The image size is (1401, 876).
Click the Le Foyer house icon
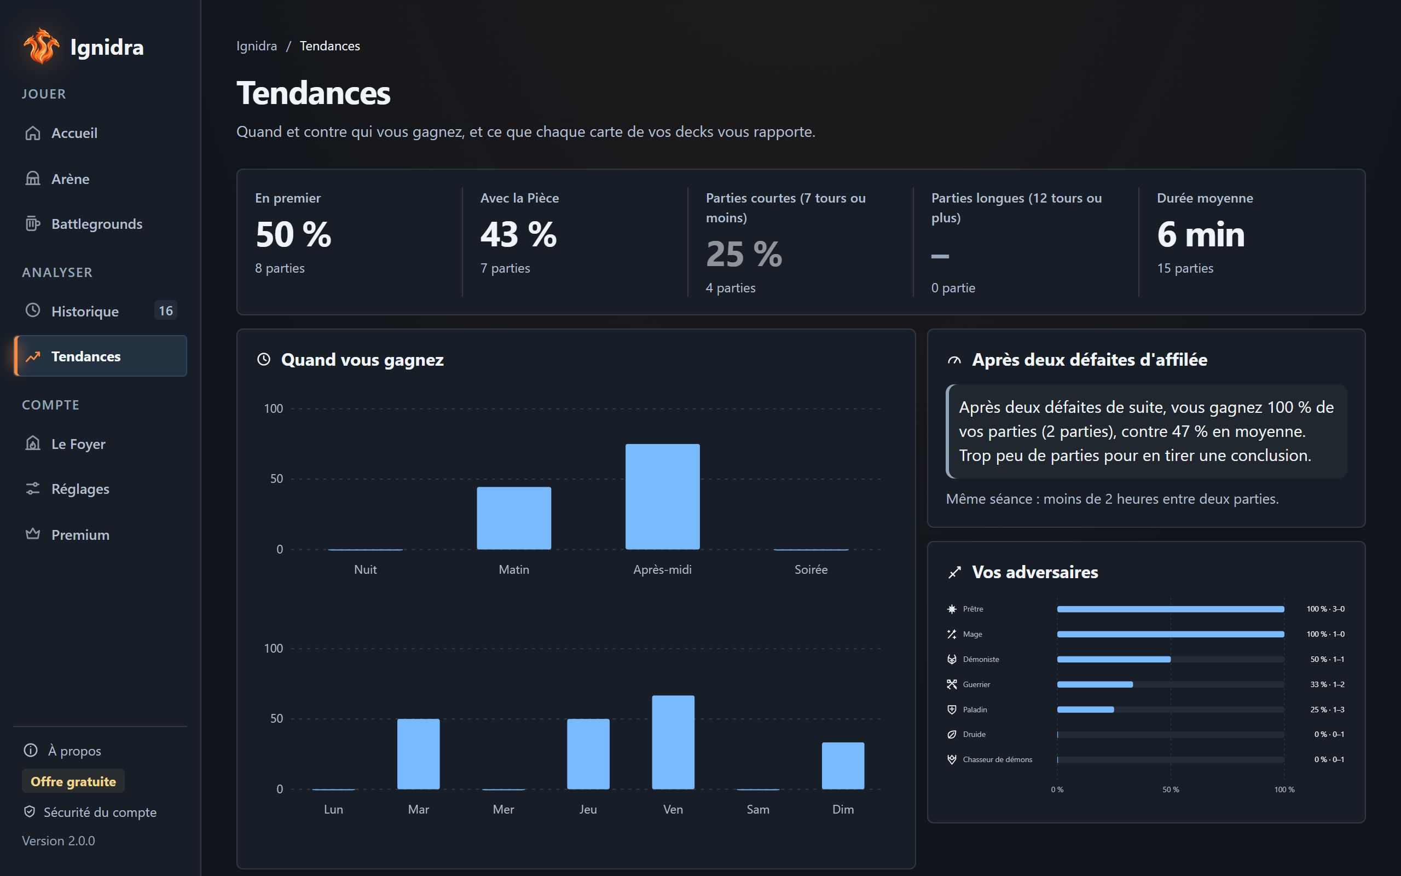(33, 443)
